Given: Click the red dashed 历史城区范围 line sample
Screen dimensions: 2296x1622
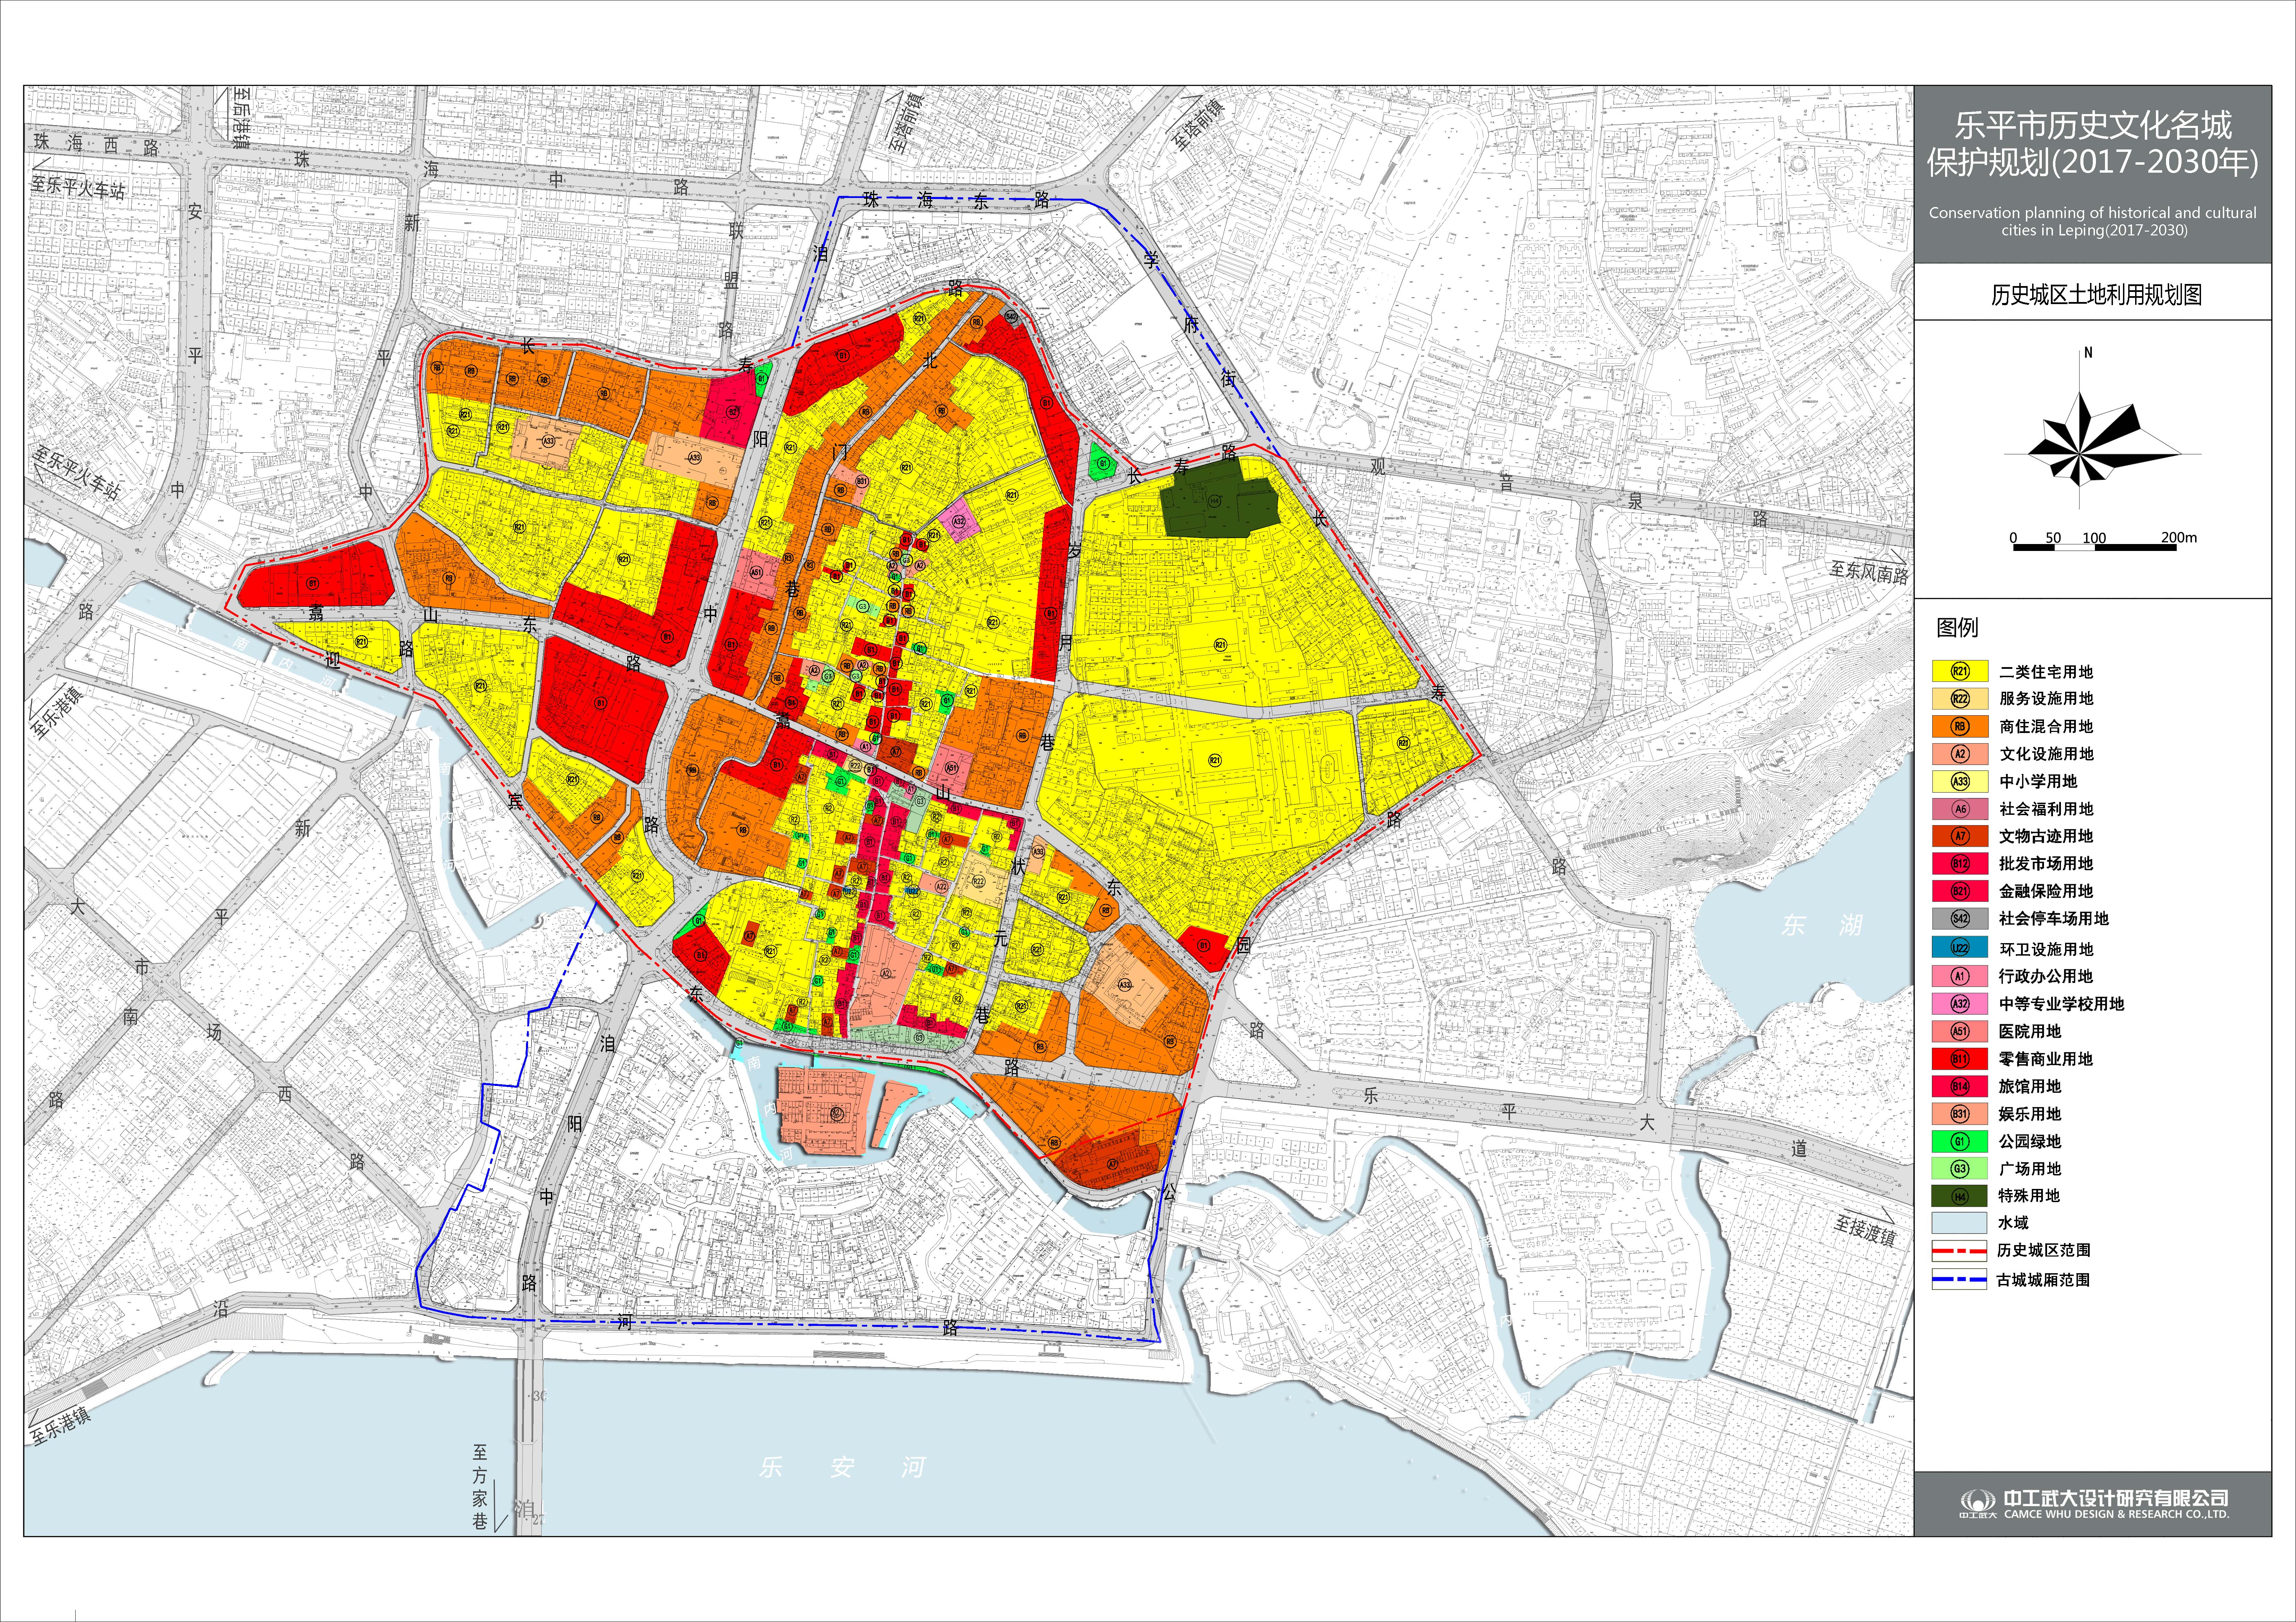Looking at the screenshot, I should (1959, 1251).
